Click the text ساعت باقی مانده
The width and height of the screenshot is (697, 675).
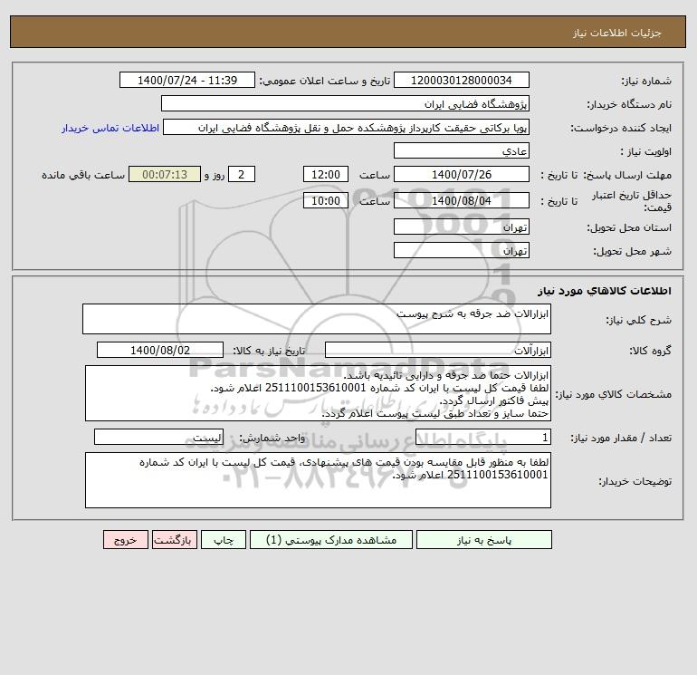pos(83,175)
